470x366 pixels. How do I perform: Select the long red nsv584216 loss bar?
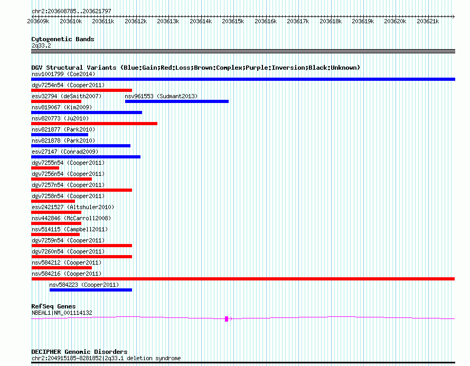coord(243,279)
